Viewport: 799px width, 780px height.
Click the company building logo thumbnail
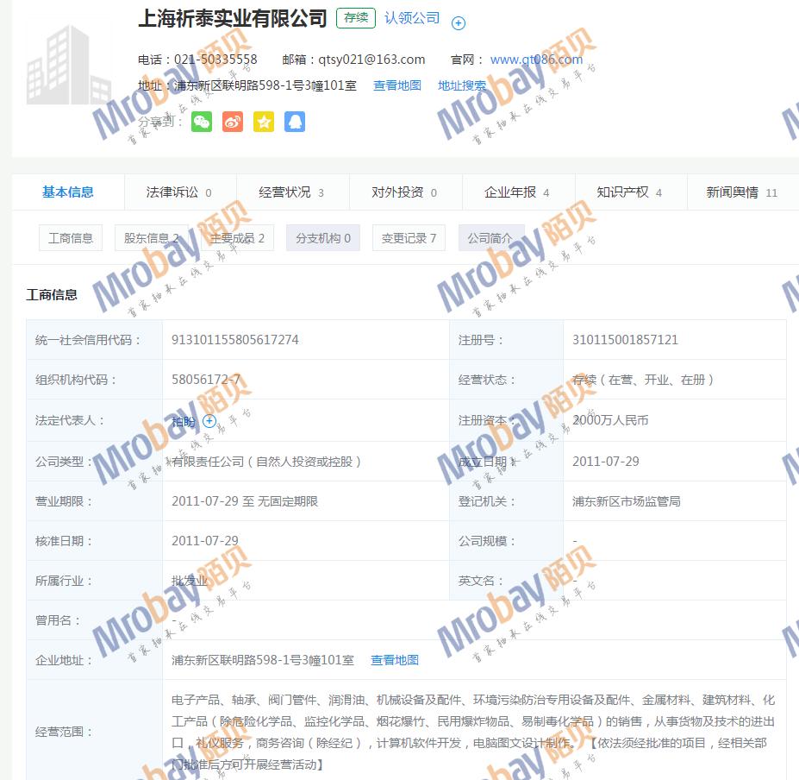pos(69,65)
